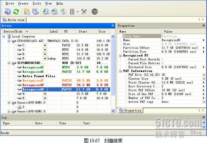Click the arrow beside Partition Offset value

point(204,48)
